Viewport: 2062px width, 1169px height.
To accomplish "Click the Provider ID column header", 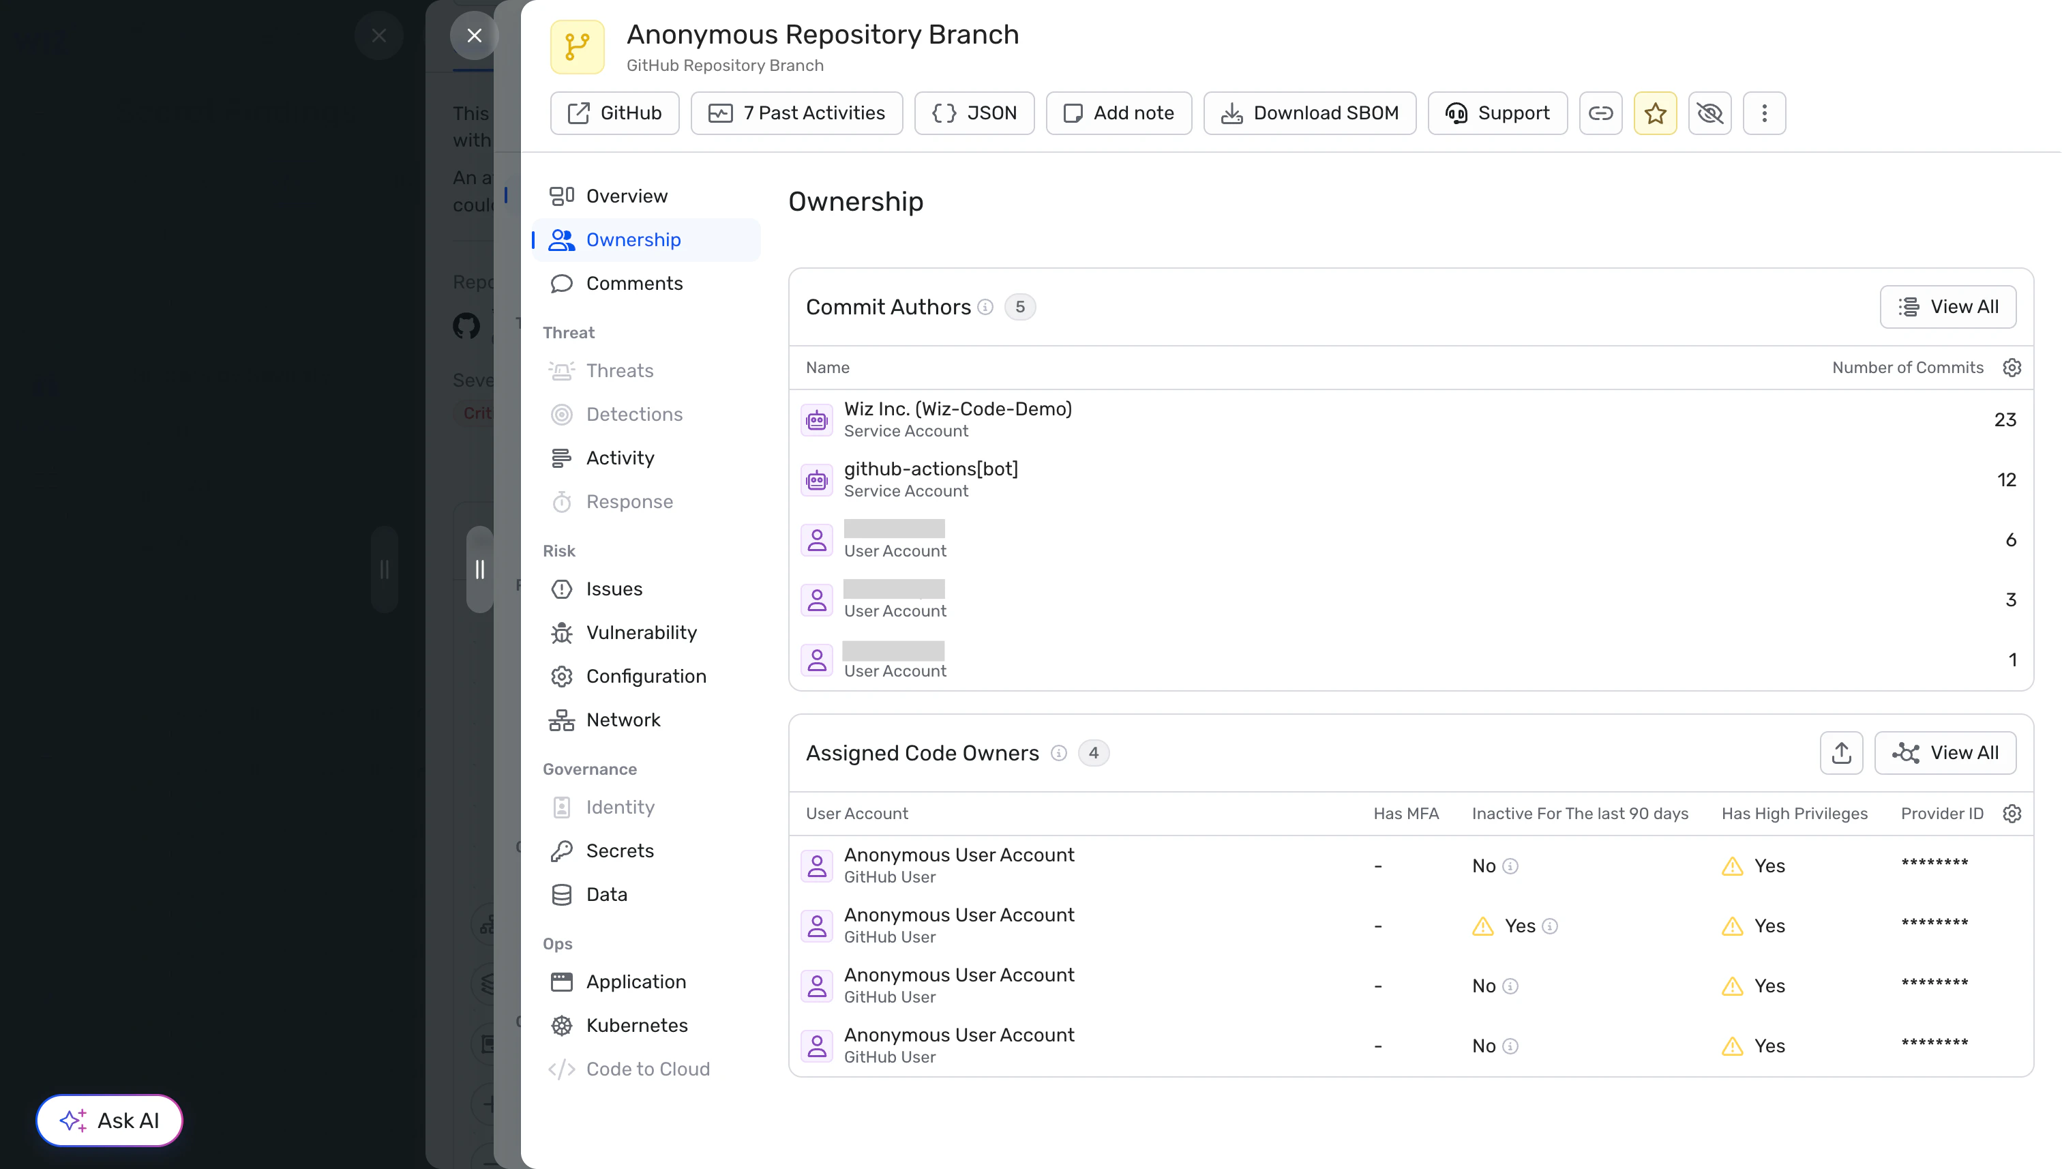I will pos(1941,814).
